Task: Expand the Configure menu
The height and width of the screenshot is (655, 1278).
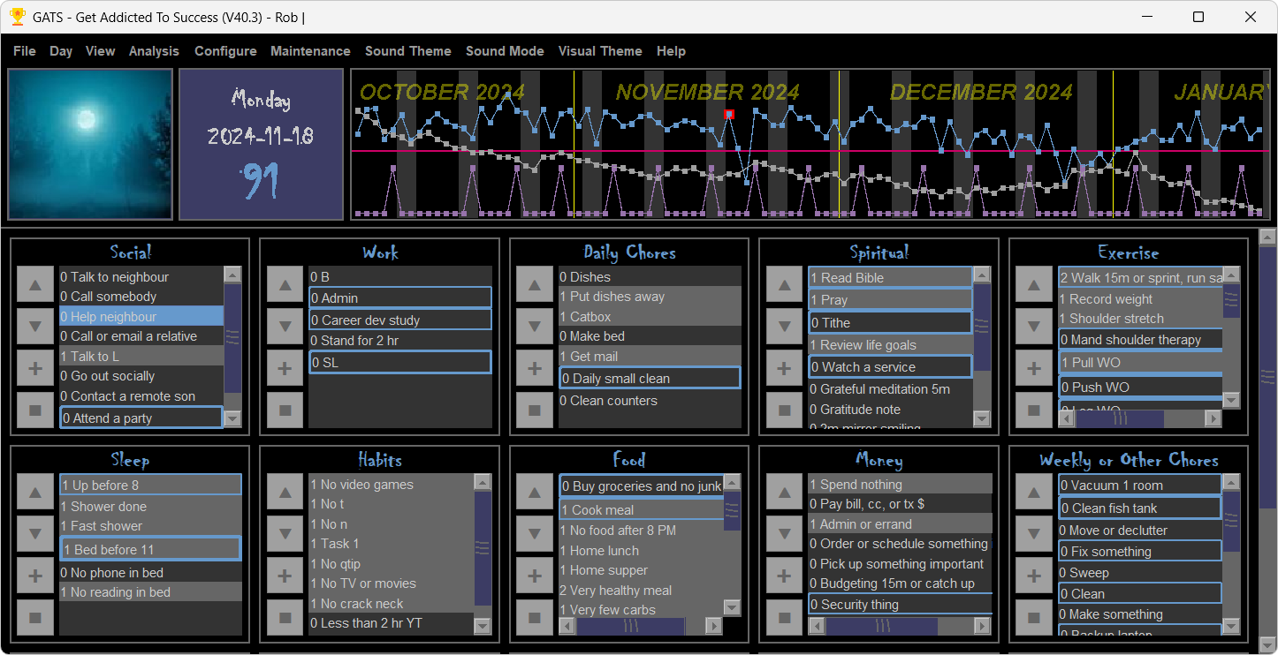Action: (x=225, y=51)
